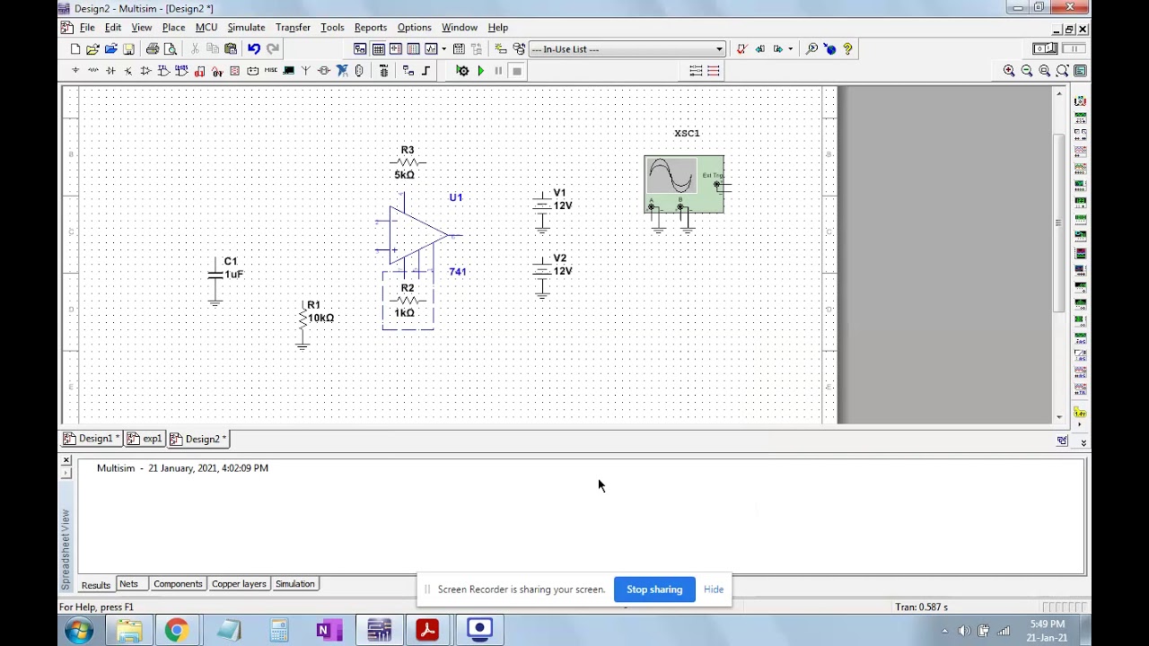This screenshot has height=646, width=1149.
Task: Run the simulation with green play
Action: tap(481, 71)
